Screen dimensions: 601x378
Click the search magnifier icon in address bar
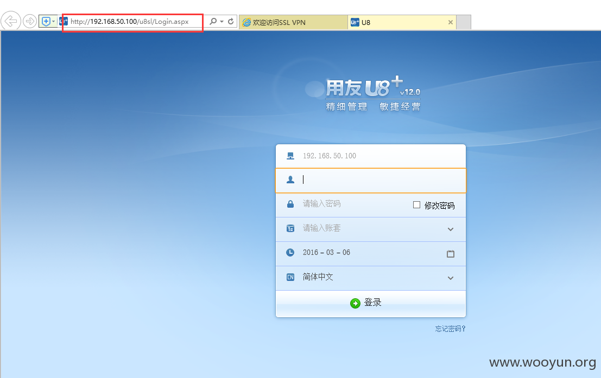[213, 22]
